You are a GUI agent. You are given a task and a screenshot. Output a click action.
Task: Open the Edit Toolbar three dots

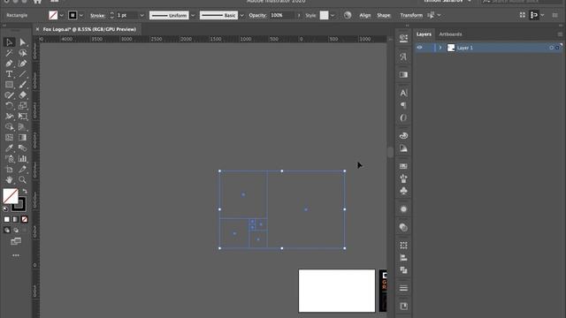tap(16, 255)
